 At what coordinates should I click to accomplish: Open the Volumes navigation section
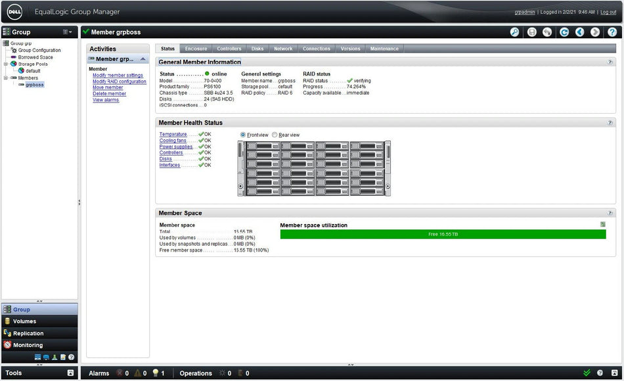click(x=39, y=321)
